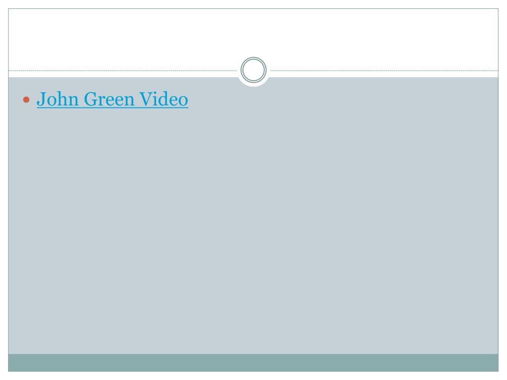Click the dark teal footer bar

(253, 363)
